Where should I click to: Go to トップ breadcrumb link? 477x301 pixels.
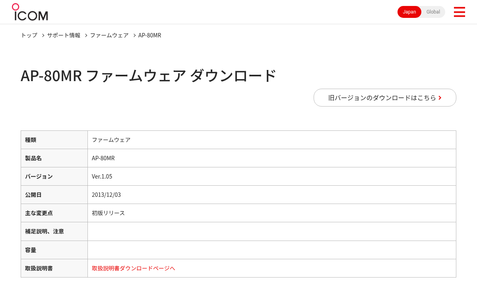pos(29,35)
